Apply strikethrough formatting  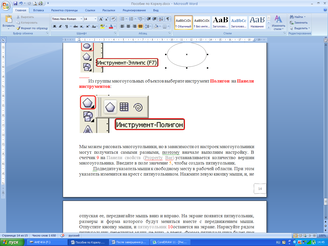point(75,26)
